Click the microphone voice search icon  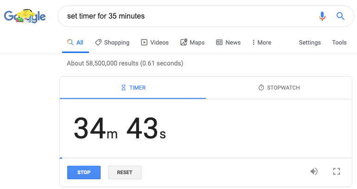(322, 16)
